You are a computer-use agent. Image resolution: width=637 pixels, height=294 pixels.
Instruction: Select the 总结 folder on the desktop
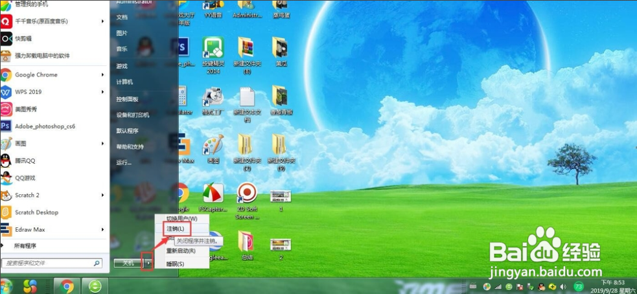(247, 245)
